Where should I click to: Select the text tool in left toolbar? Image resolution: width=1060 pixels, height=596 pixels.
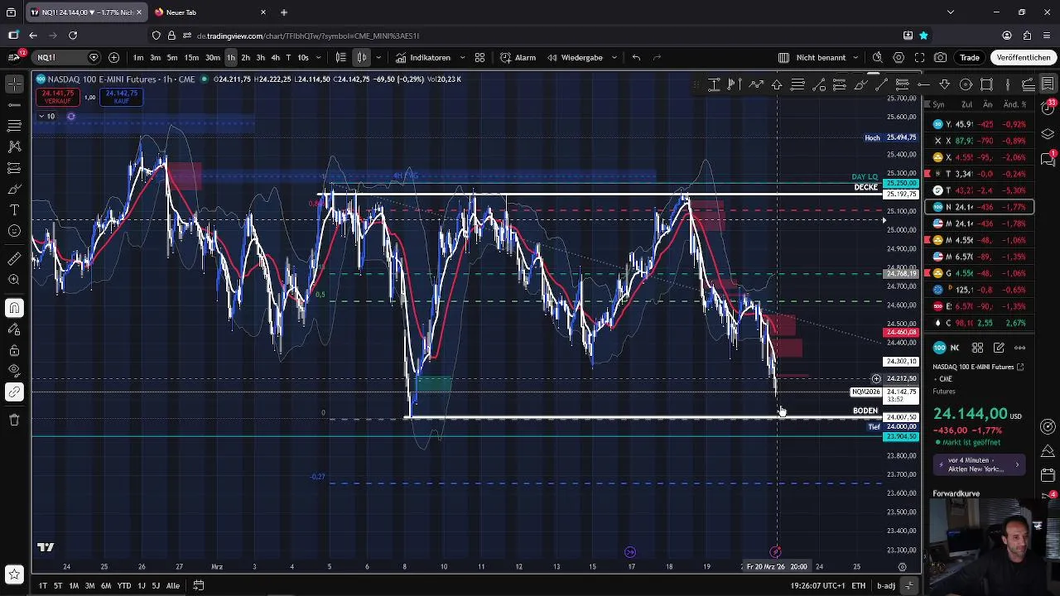tap(14, 210)
